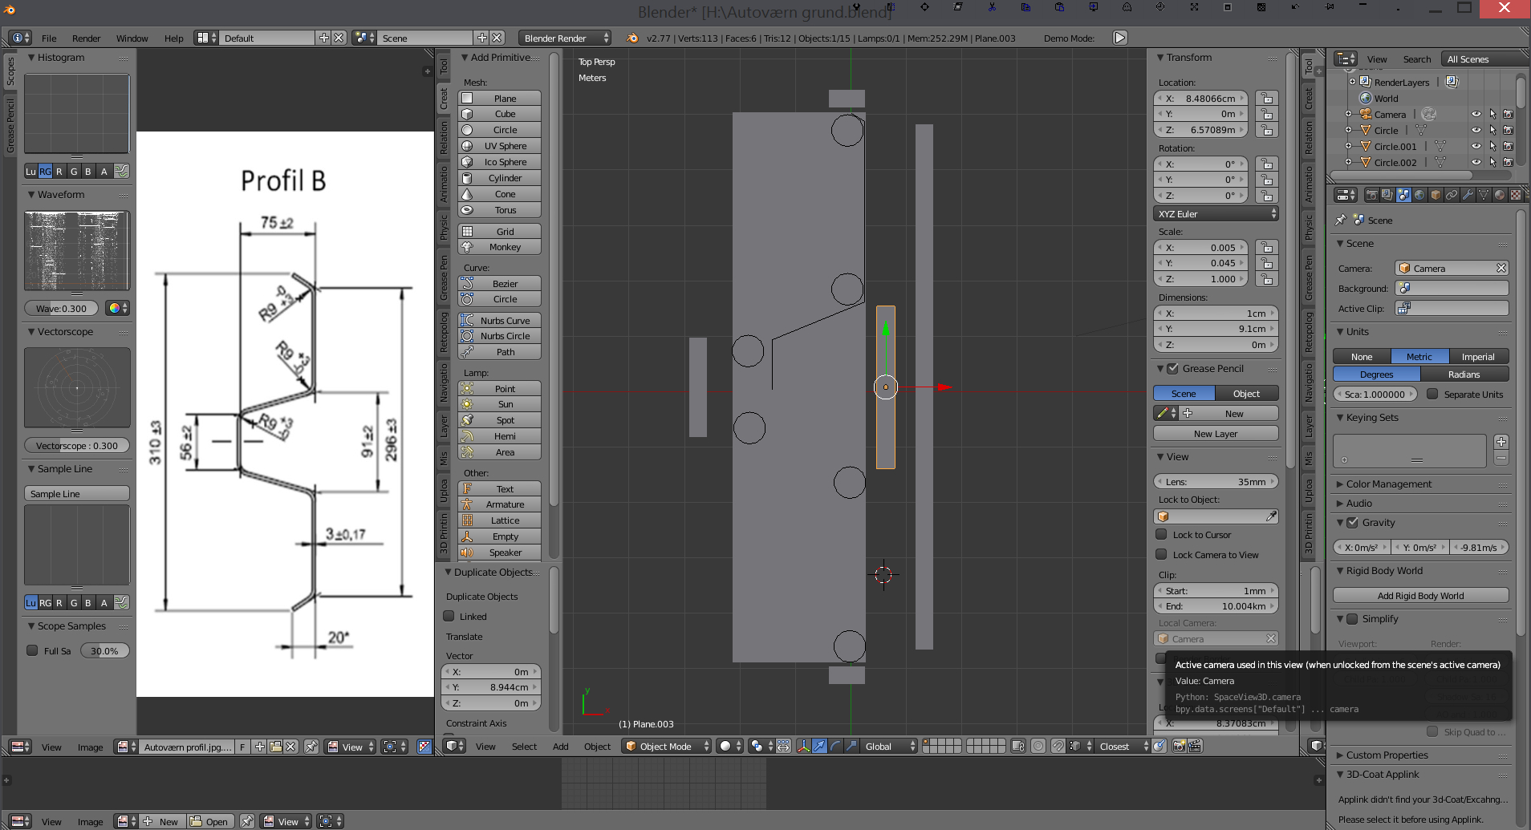
Task: Select the rotate manipulator icon
Action: point(835,746)
